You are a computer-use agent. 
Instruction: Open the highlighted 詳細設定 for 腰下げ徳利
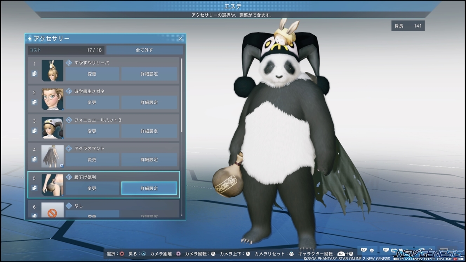click(x=149, y=188)
